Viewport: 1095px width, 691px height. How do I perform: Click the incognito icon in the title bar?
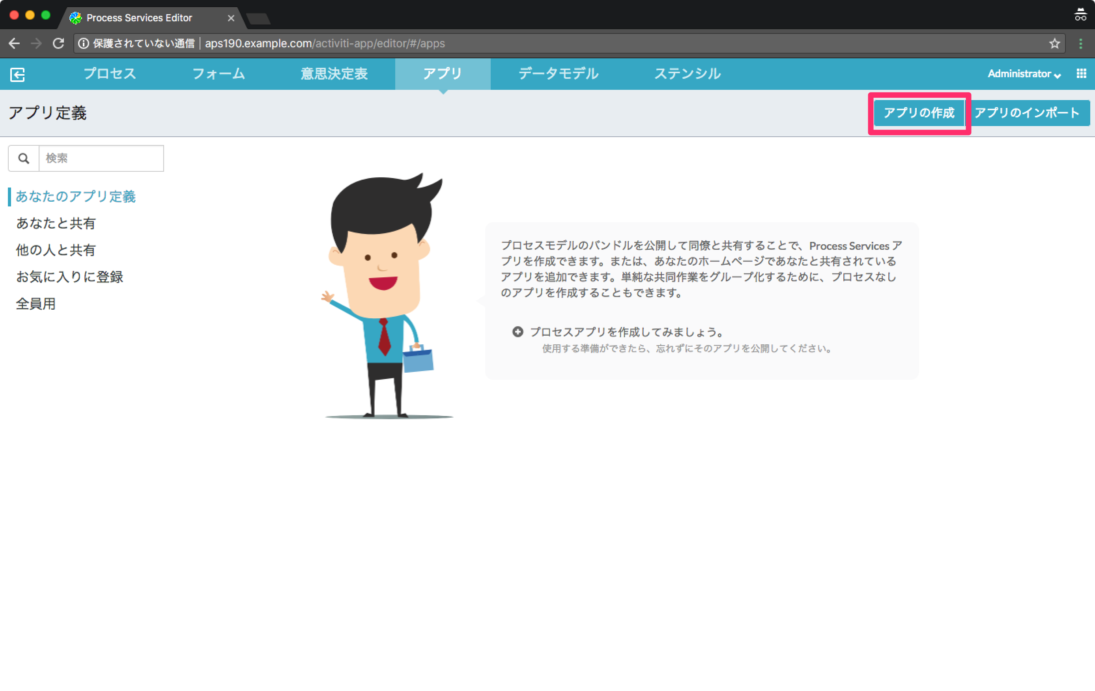point(1080,15)
